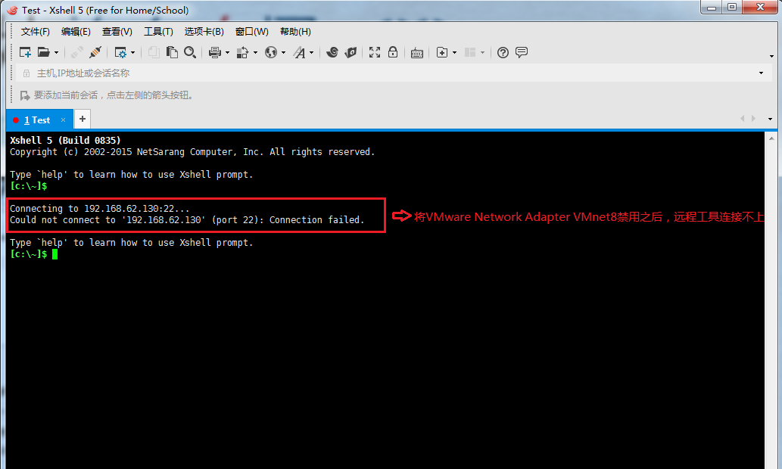Open the host address bar dropdown
The width and height of the screenshot is (782, 469).
762,73
